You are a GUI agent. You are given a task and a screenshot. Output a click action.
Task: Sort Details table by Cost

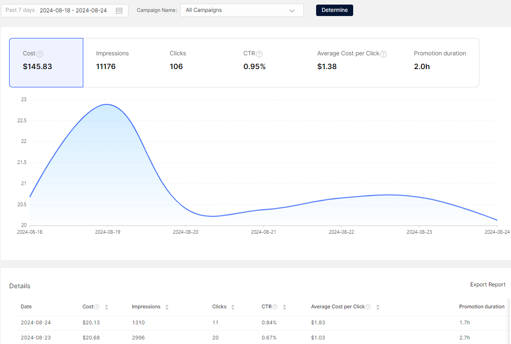click(x=107, y=307)
